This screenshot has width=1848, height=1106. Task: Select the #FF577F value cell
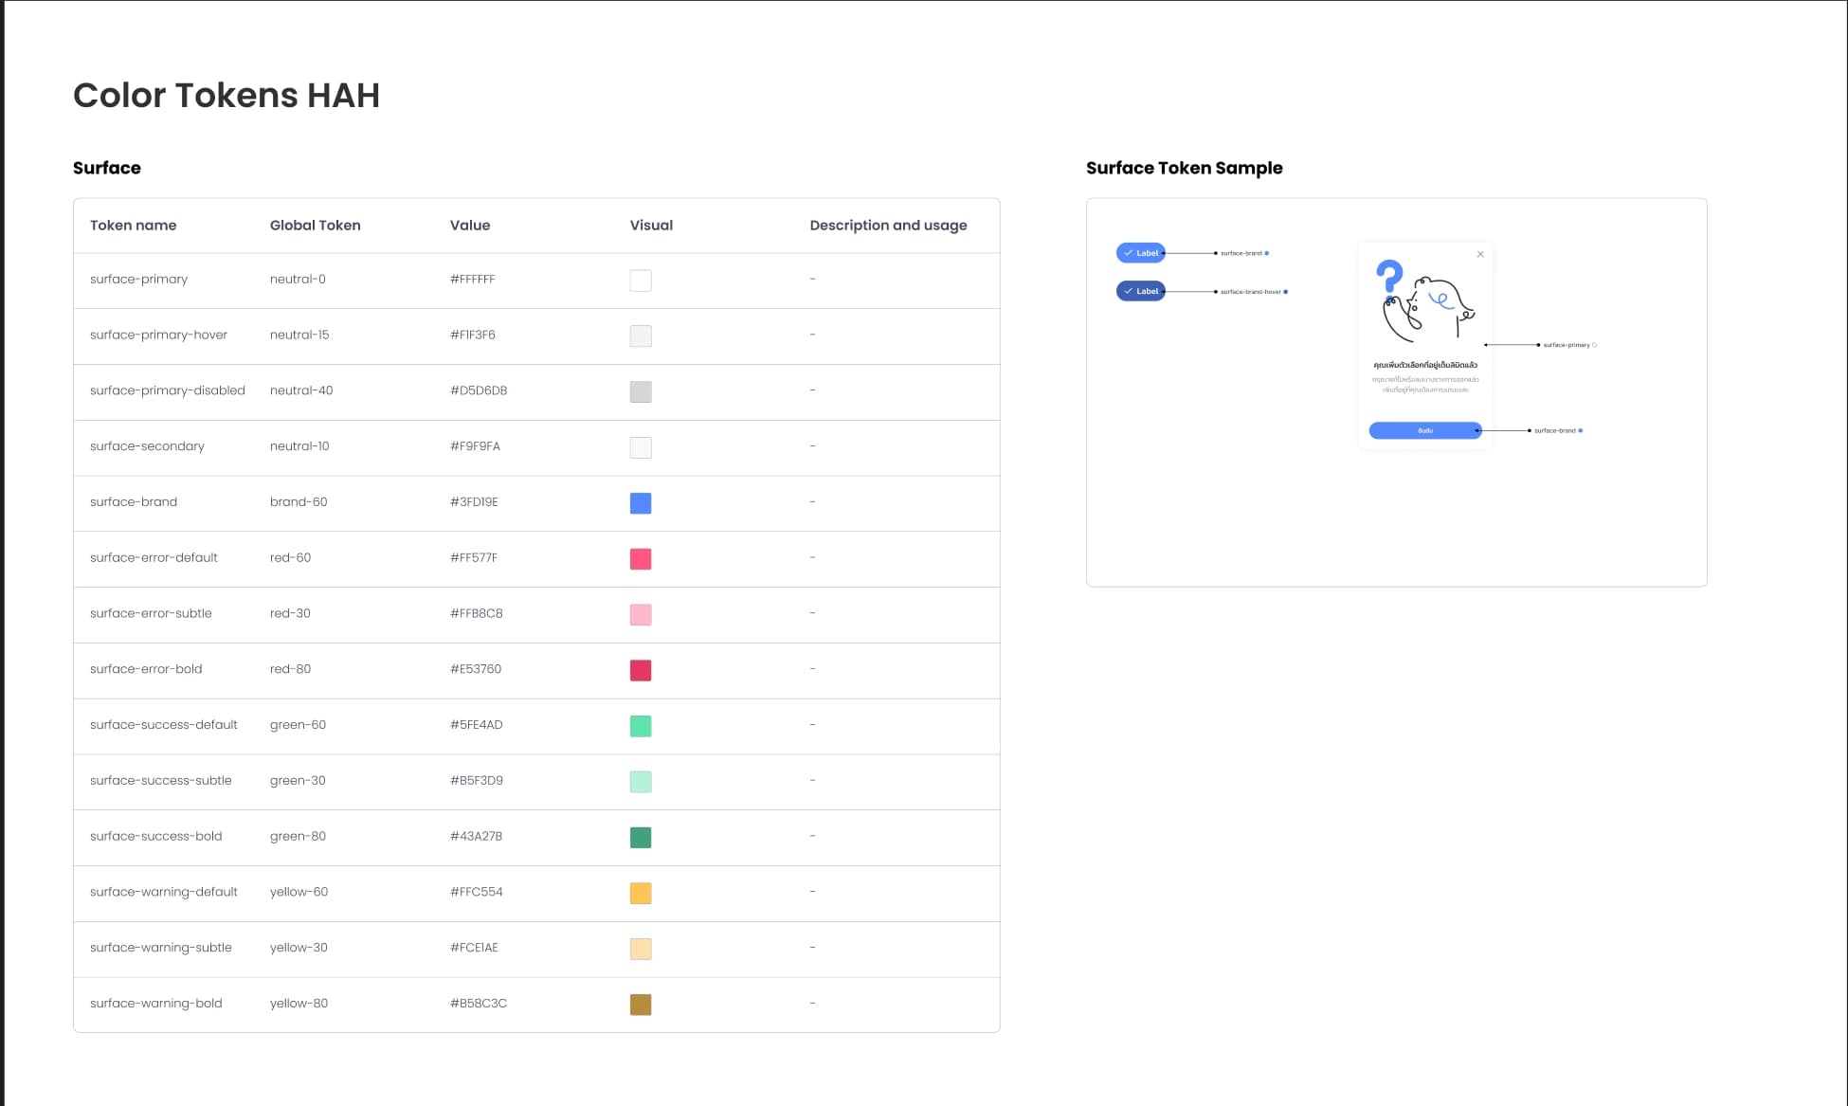point(474,558)
